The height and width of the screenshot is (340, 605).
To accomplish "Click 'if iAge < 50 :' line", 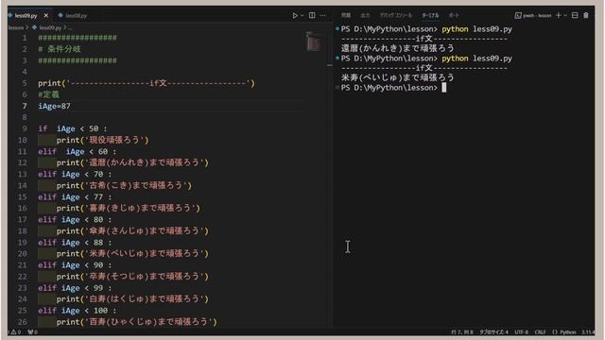I will point(72,128).
